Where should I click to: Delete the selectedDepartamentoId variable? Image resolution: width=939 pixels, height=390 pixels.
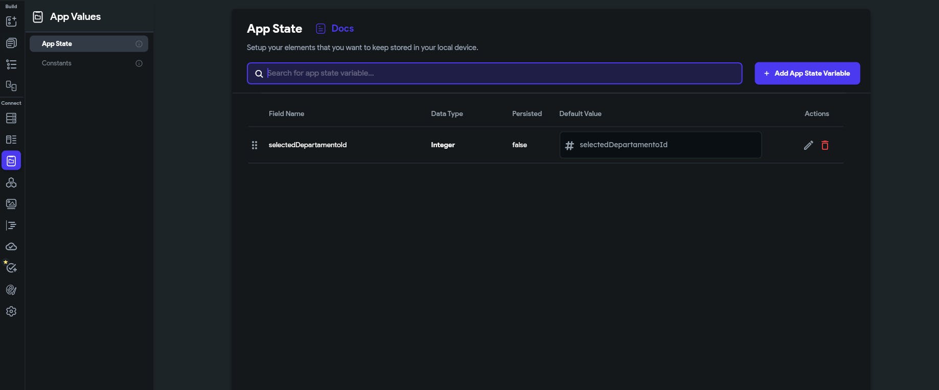click(825, 145)
